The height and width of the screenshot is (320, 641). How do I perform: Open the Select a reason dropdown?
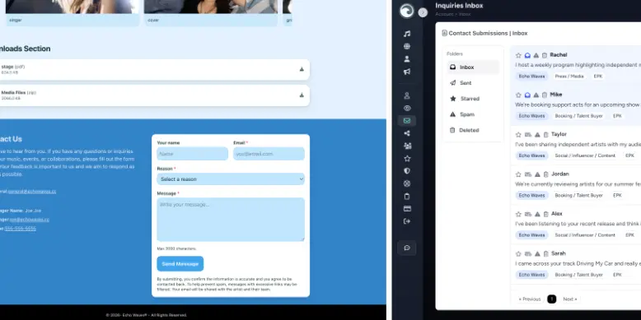coord(231,179)
